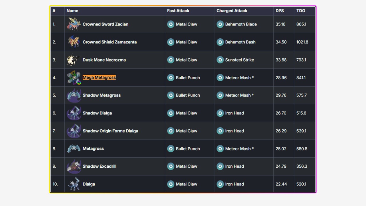366x206 pixels.
Task: Select the Shadow Dialga name link
Action: (97, 113)
